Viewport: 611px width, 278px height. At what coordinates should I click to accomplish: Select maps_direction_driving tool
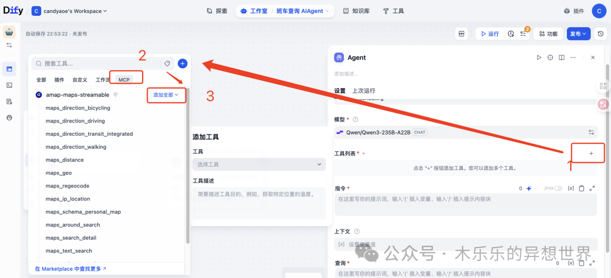click(x=75, y=121)
